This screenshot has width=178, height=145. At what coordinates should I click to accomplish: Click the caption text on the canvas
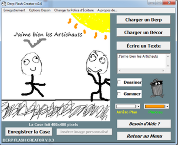click(x=48, y=34)
